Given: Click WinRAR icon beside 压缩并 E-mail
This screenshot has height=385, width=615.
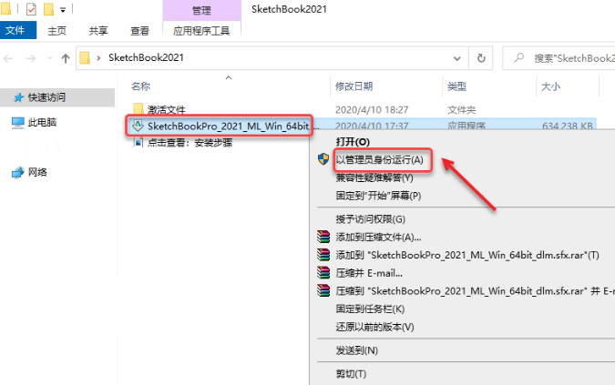Looking at the screenshot, I should point(323,272).
